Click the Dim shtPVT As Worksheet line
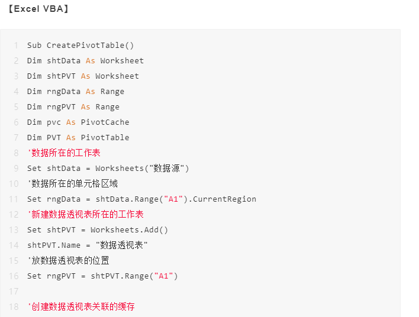 83,76
